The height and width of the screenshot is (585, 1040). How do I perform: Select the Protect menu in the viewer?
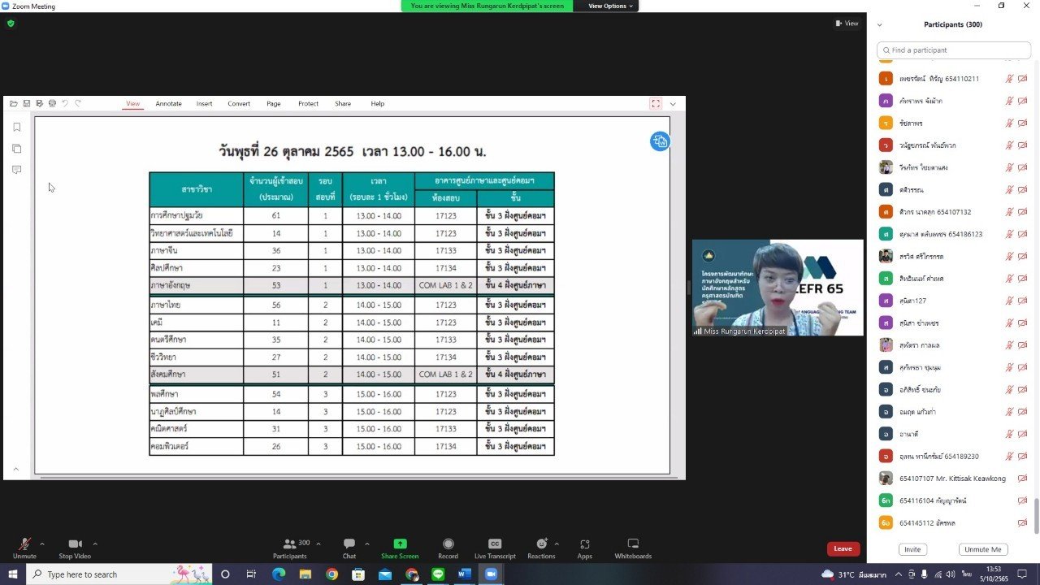[308, 104]
